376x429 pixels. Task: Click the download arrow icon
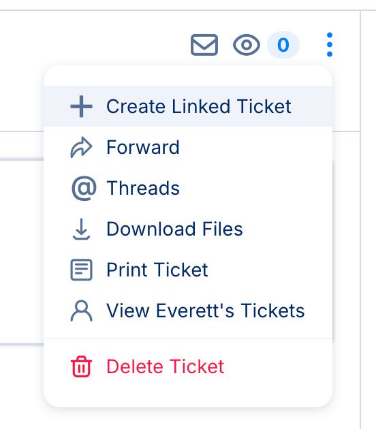81,229
